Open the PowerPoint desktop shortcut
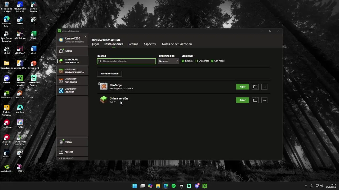The image size is (339, 190). [x=33, y=65]
